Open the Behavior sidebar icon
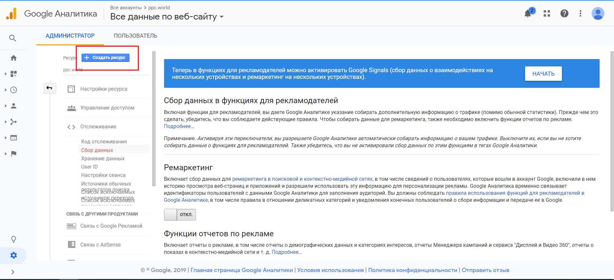Screen dimensions: 614x280 13,138
